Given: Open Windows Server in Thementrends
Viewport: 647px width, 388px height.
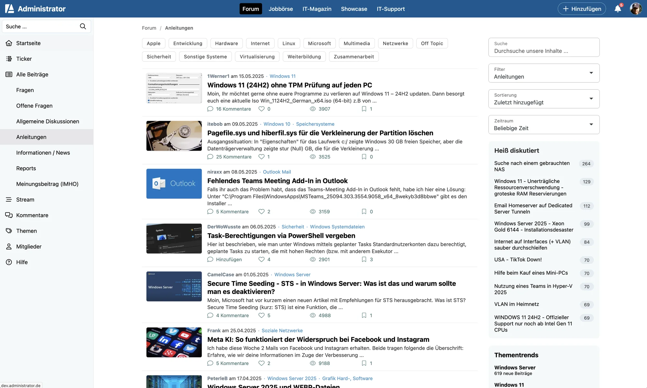Looking at the screenshot, I should click(x=515, y=368).
